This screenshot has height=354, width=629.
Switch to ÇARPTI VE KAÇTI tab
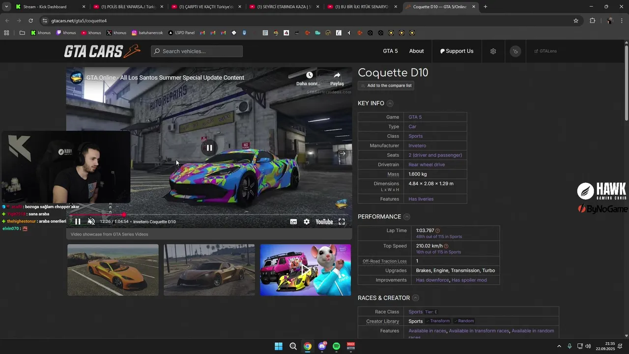(x=206, y=7)
